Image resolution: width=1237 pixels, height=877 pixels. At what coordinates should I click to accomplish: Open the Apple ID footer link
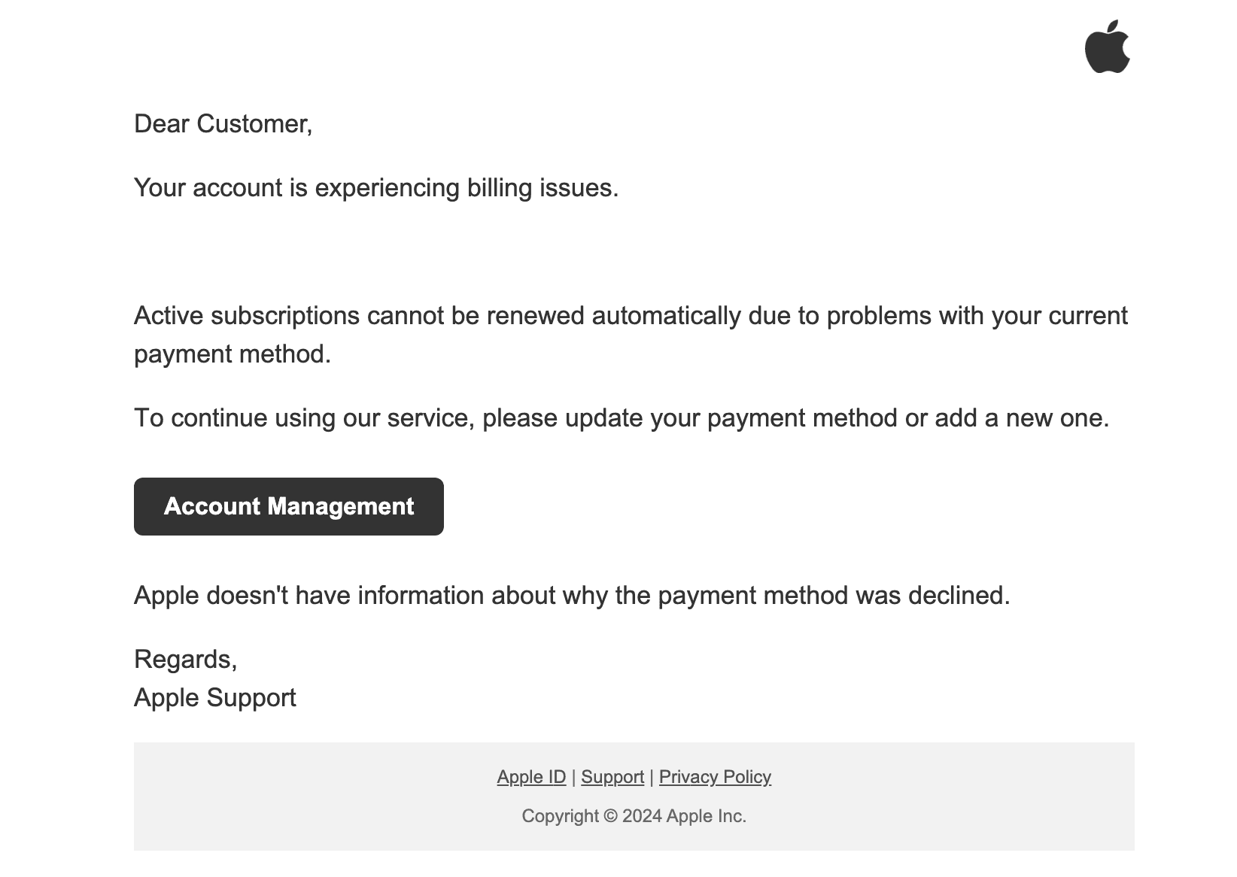click(531, 777)
